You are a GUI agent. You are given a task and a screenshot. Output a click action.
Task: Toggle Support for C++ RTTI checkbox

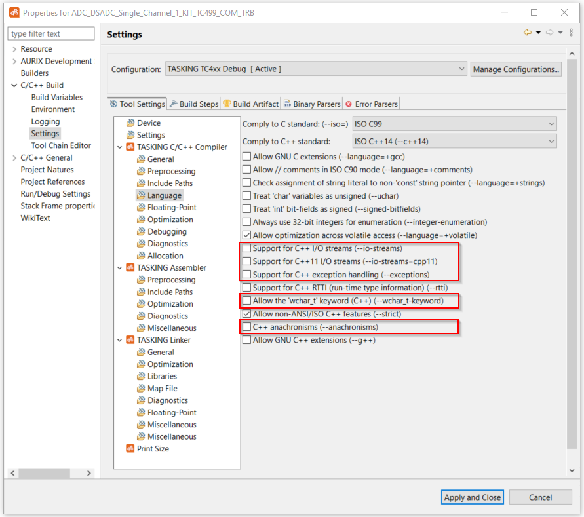pyautogui.click(x=246, y=288)
